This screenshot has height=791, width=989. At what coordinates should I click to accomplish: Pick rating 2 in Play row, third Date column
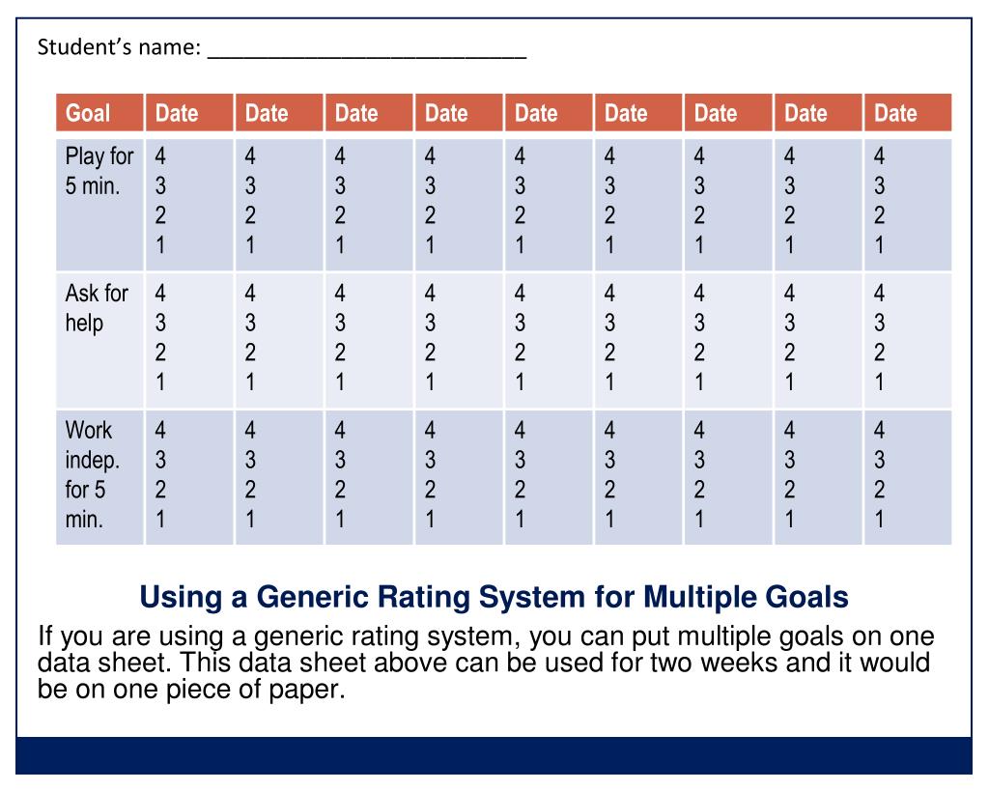341,215
